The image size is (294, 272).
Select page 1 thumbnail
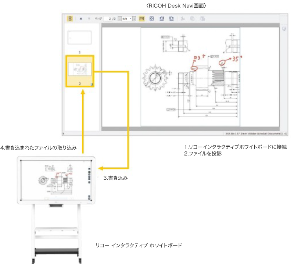tap(79, 37)
